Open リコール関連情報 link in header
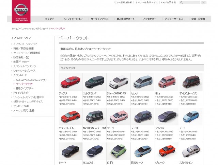The image size is (218, 165). [x=123, y=2]
